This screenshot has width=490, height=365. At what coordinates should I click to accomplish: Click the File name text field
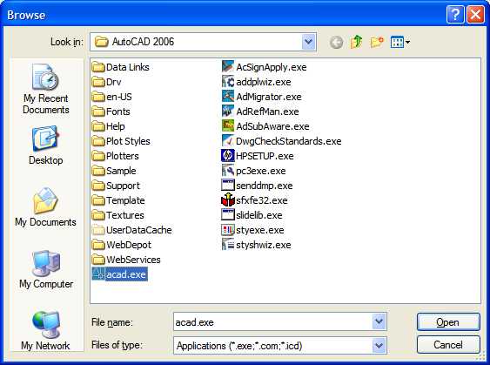click(272, 321)
